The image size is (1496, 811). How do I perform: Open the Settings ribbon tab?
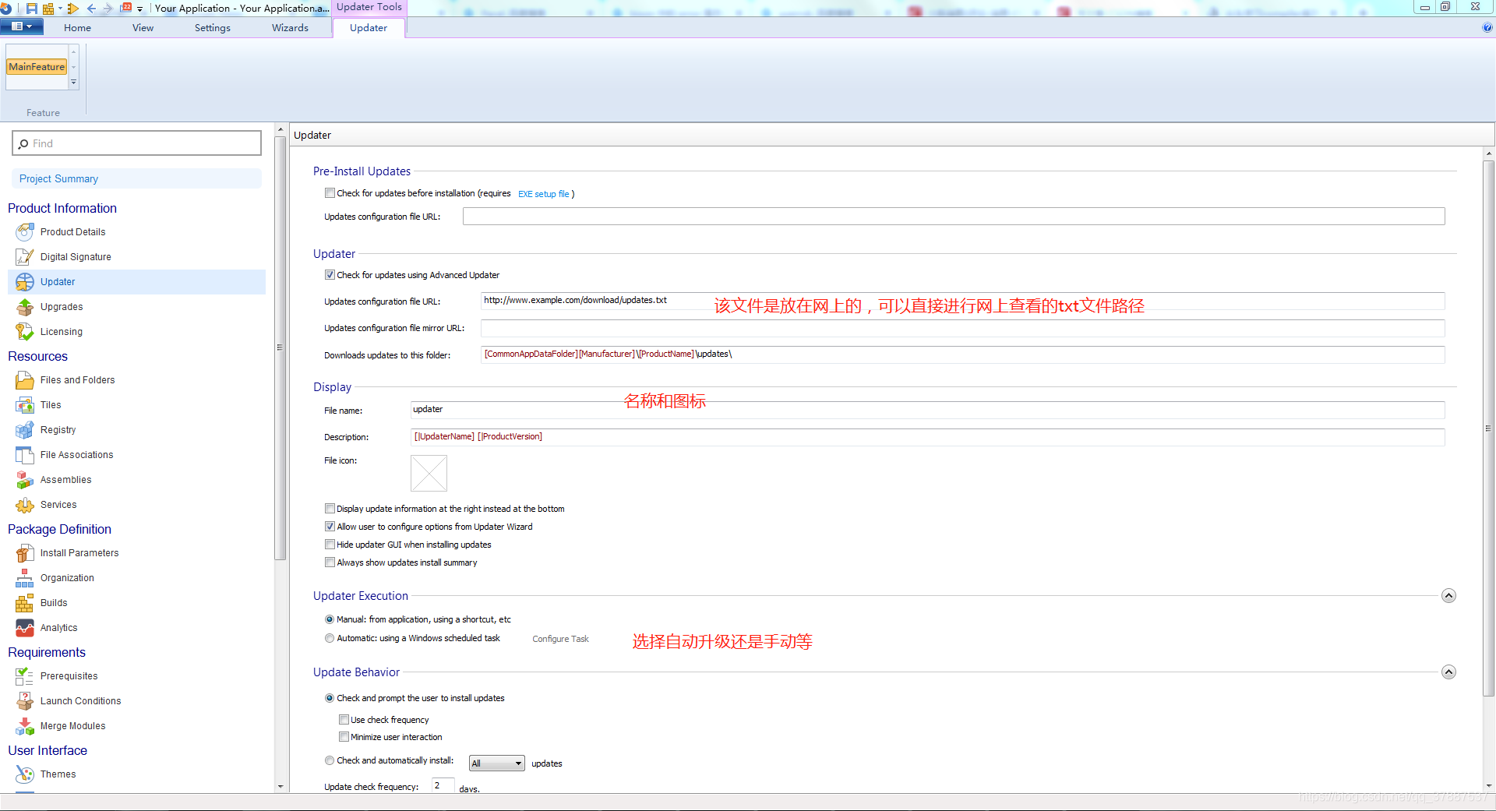click(211, 27)
